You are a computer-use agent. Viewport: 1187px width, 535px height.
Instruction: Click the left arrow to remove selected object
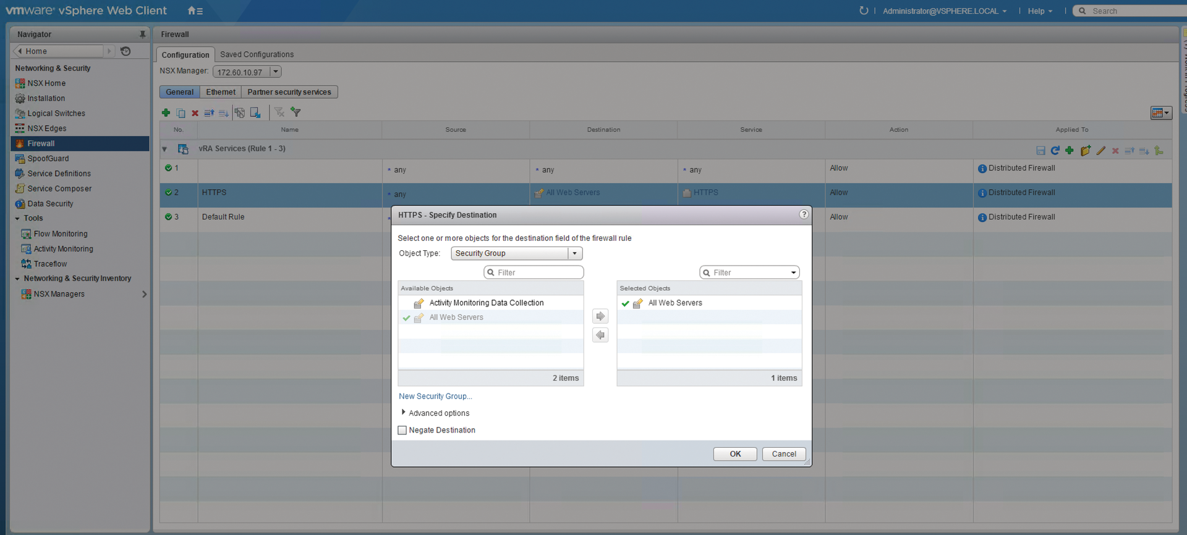coord(600,335)
